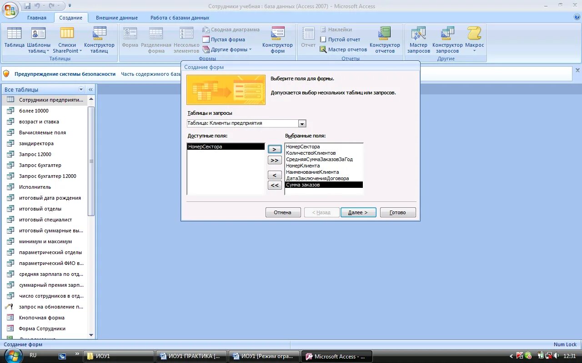Screen dimensions: 582x363
Task: Click Далее > in wizard
Action: pos(358,212)
